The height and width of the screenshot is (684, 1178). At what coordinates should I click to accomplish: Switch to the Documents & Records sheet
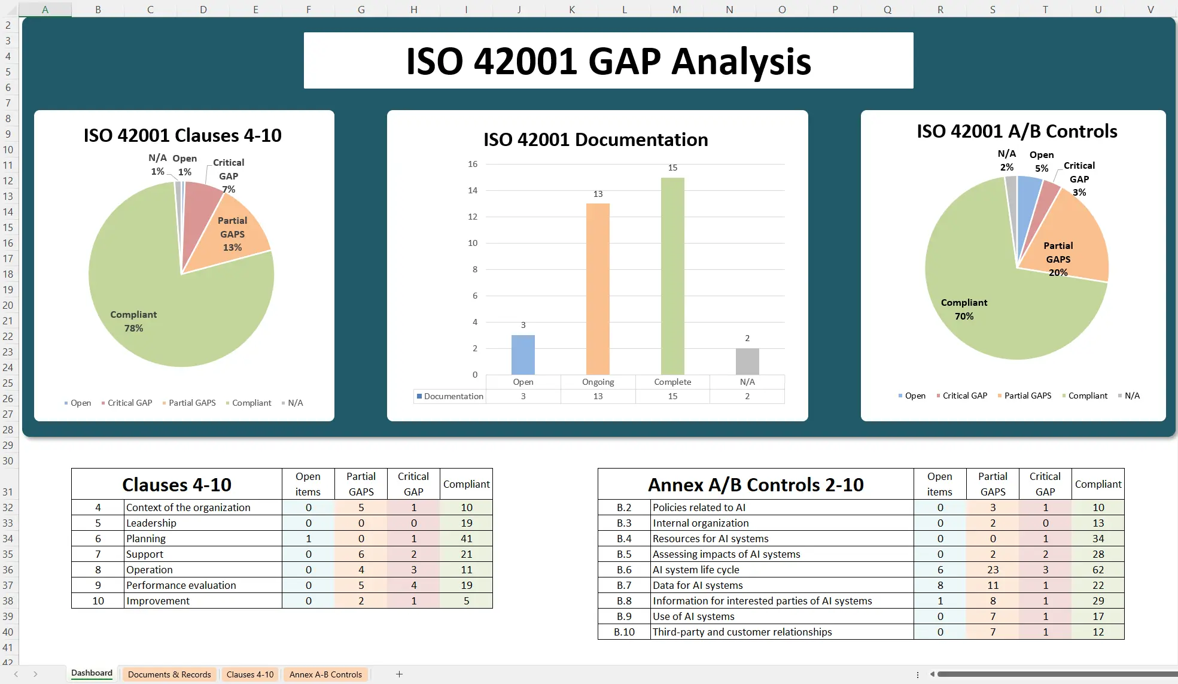(x=169, y=674)
